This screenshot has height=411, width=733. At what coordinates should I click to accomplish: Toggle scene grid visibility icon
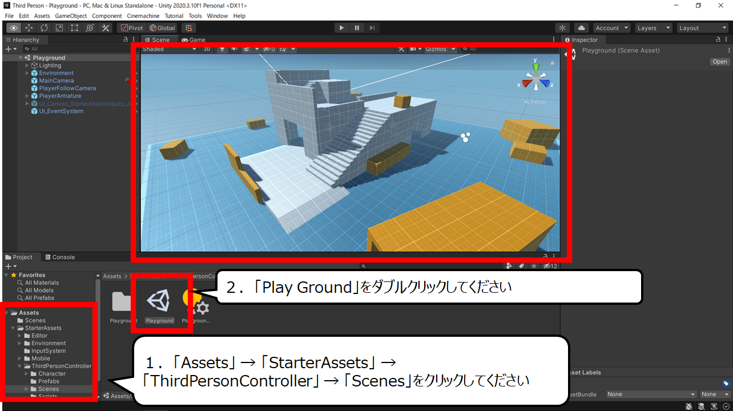click(x=284, y=49)
